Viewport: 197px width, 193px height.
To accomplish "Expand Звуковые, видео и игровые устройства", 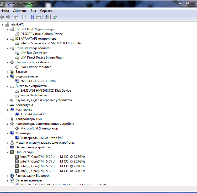I will point(7,100).
